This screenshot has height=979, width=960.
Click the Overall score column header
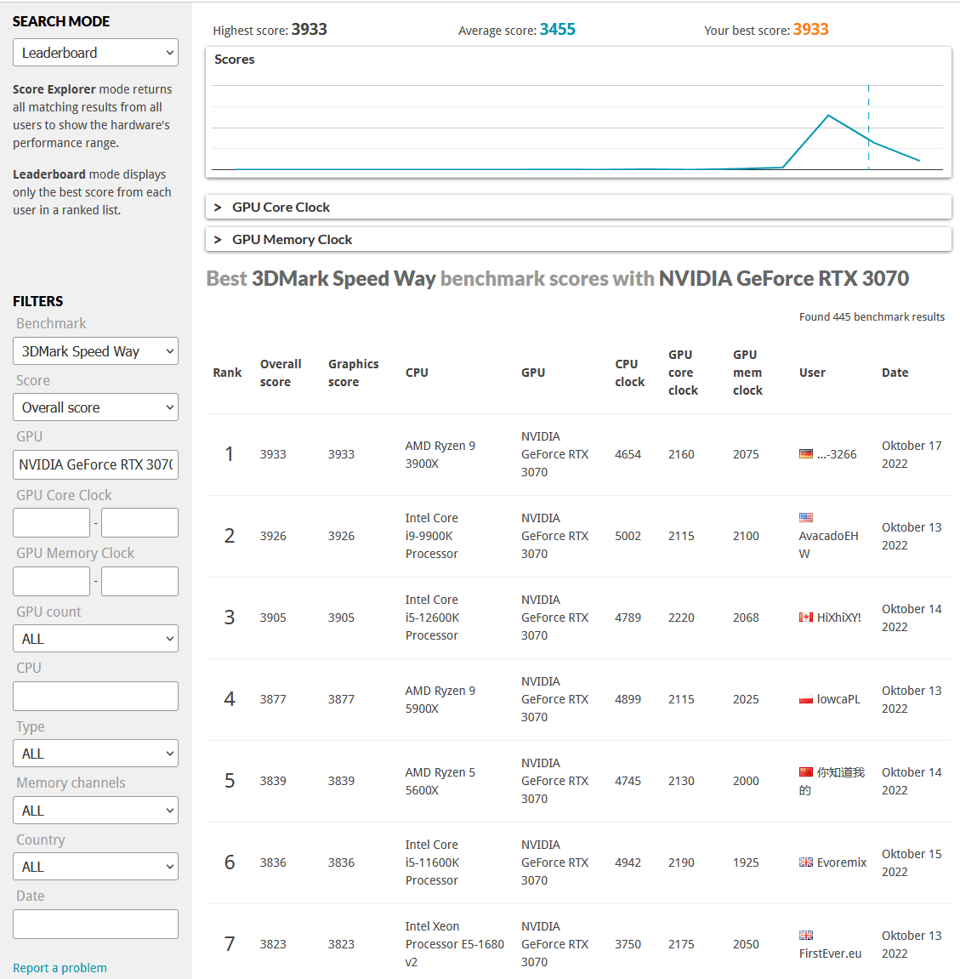pos(281,373)
